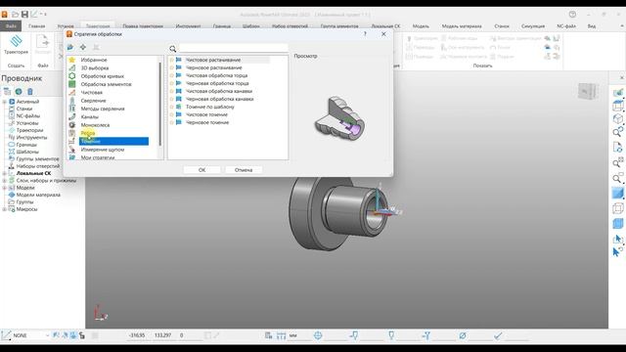626x352 pixels.
Task: Toggle favorite star for Черновое точение
Action: (172, 122)
